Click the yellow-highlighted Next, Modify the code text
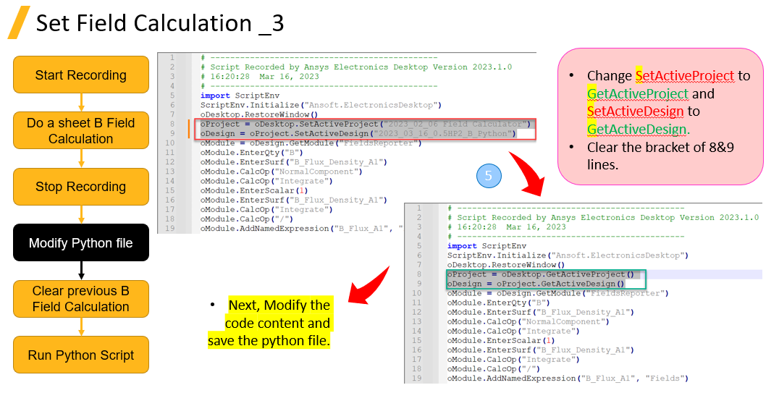This screenshot has width=779, height=393. click(x=278, y=322)
